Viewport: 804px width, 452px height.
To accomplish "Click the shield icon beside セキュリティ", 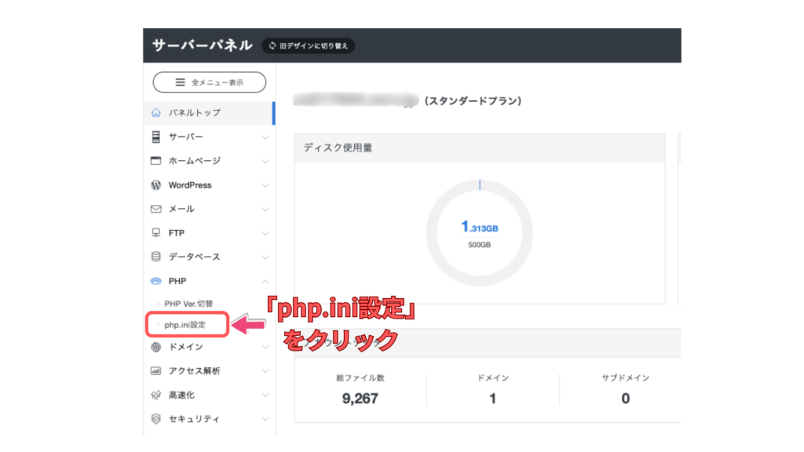I will pos(155,419).
